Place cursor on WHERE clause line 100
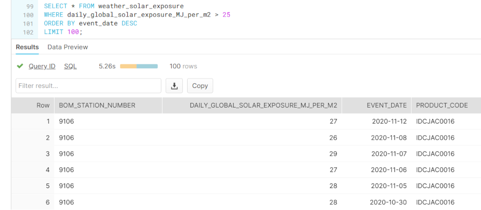 (x=137, y=14)
